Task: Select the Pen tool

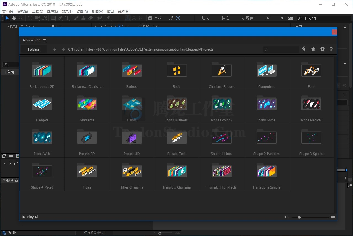Action: pos(60,18)
